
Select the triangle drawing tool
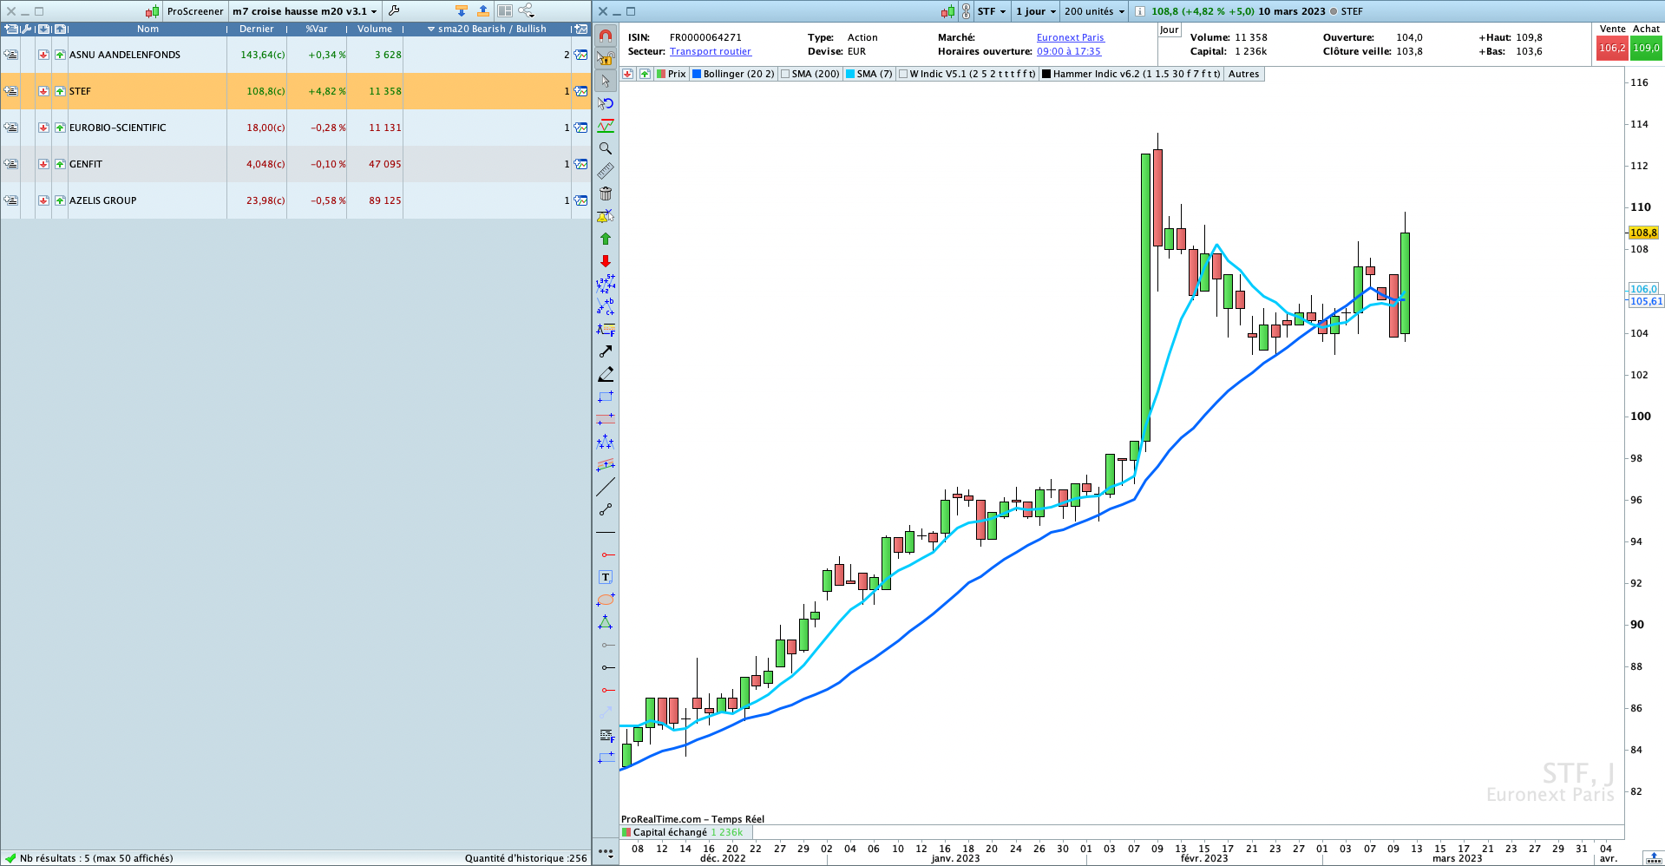(606, 622)
